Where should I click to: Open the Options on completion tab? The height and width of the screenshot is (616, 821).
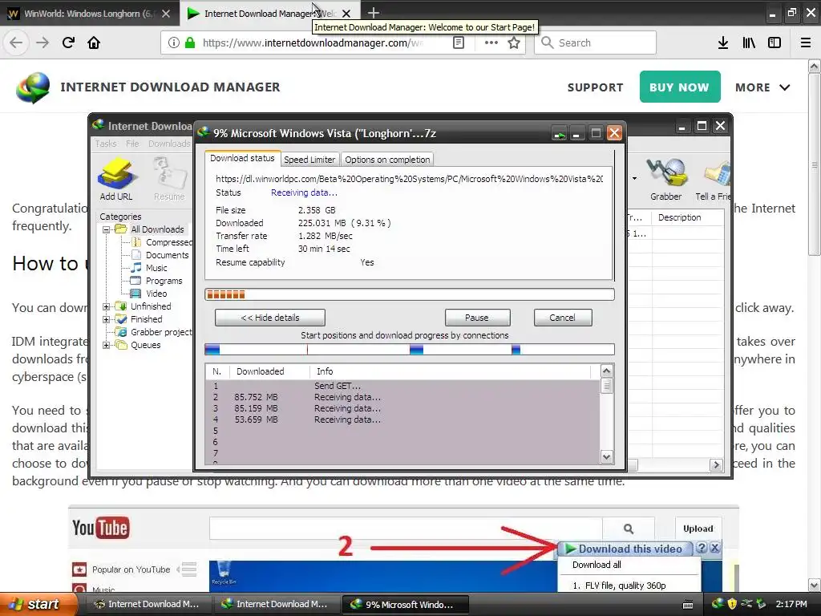tap(387, 160)
